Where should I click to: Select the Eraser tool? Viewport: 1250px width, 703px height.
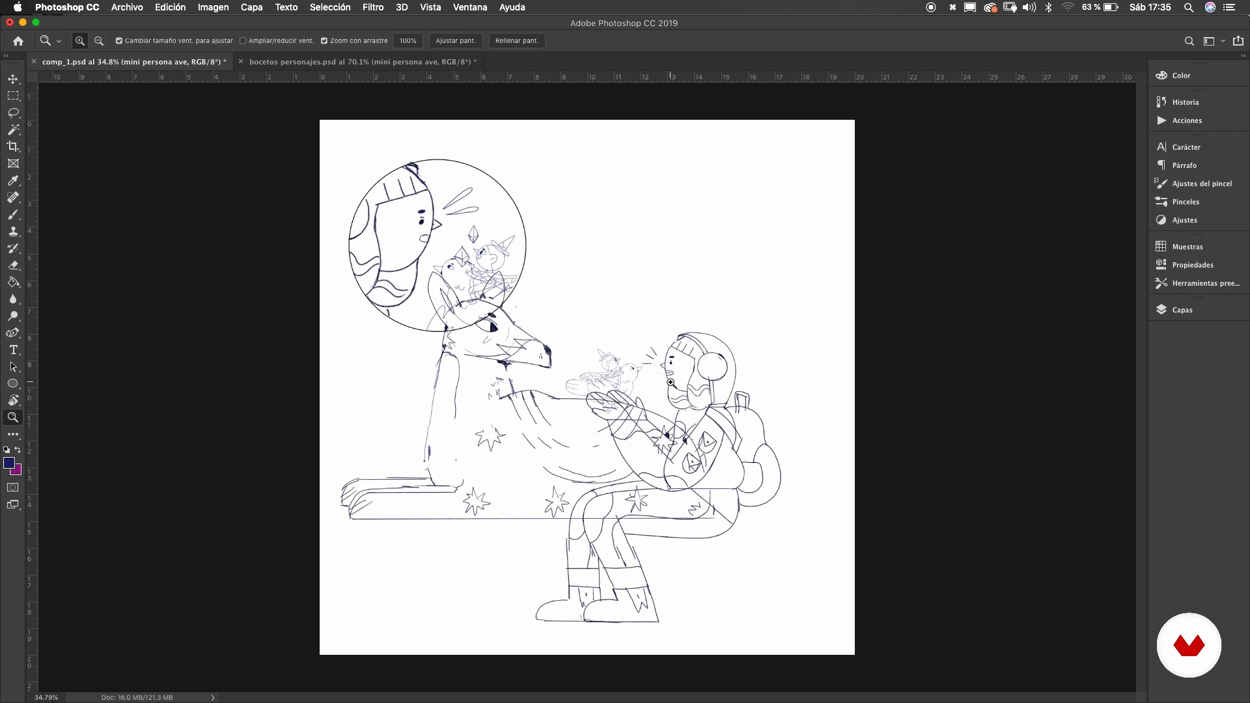pyautogui.click(x=13, y=265)
